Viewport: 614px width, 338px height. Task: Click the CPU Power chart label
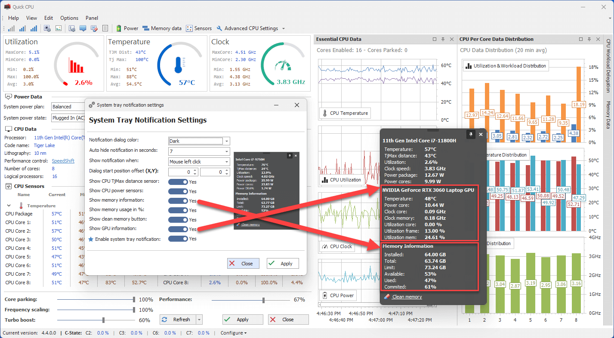338,295
